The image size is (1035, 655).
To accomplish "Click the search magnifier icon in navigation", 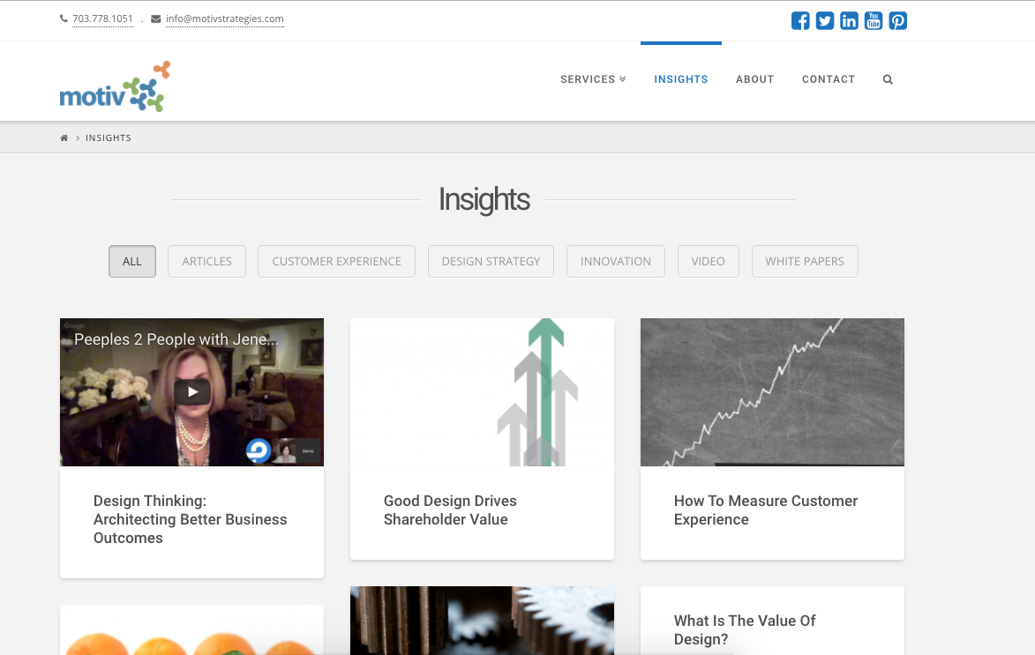I will click(888, 79).
